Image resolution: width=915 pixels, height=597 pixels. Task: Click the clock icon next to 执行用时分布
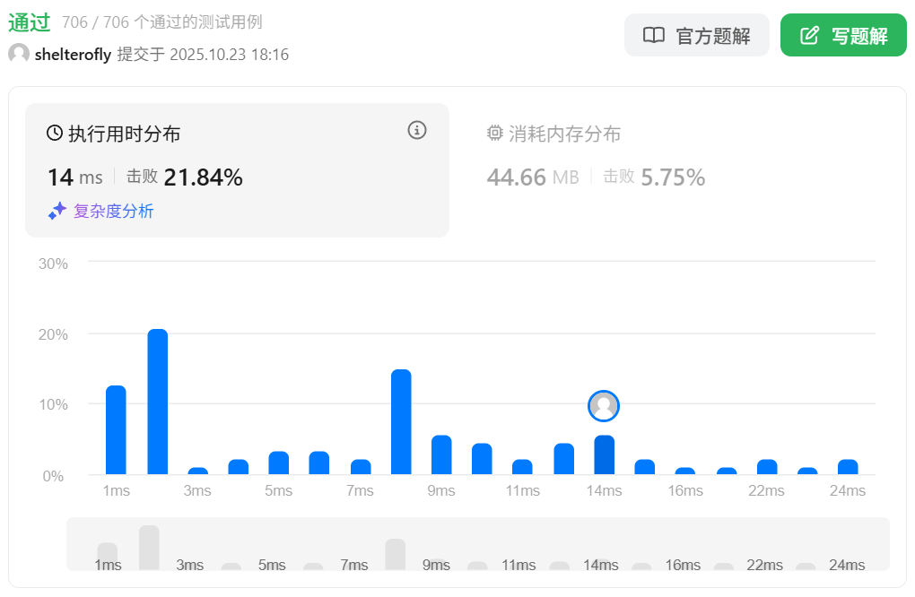pos(55,134)
